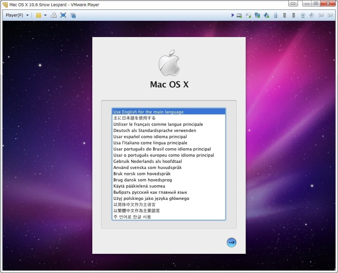Click the sound card icon with green indicator
This screenshot has height=273, width=338.
tap(266, 15)
